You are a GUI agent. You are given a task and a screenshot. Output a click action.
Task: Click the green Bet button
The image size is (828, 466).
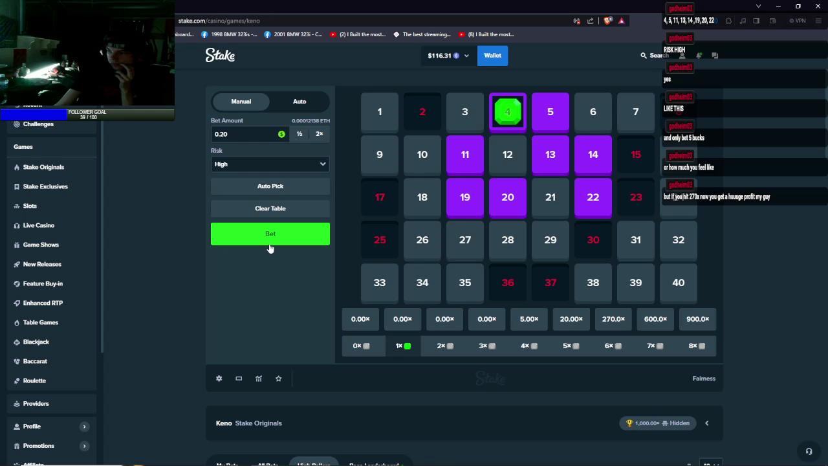tap(270, 234)
